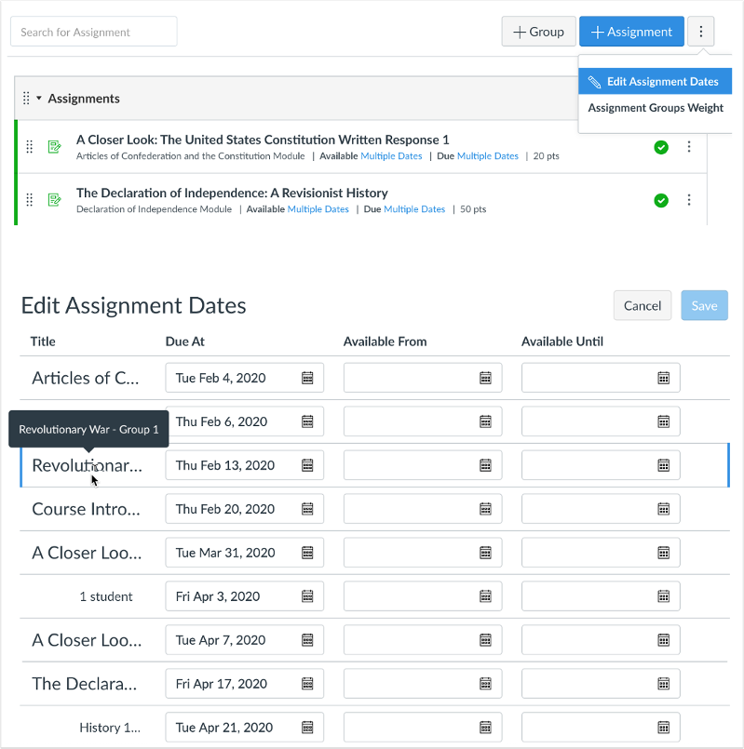Screen dimensions: 744x749
Task: Open Multiple Dates link for first assignment
Action: click(x=391, y=156)
